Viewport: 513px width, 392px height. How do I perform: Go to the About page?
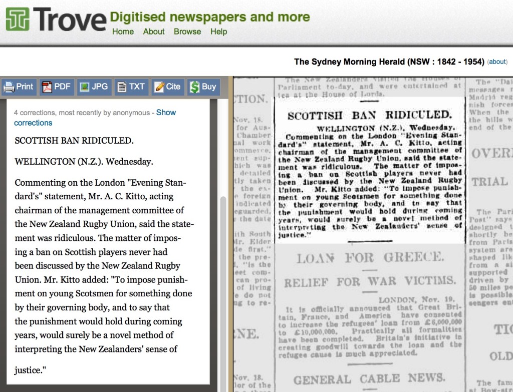[154, 32]
